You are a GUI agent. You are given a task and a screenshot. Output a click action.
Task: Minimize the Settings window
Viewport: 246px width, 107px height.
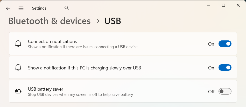point(209,5)
